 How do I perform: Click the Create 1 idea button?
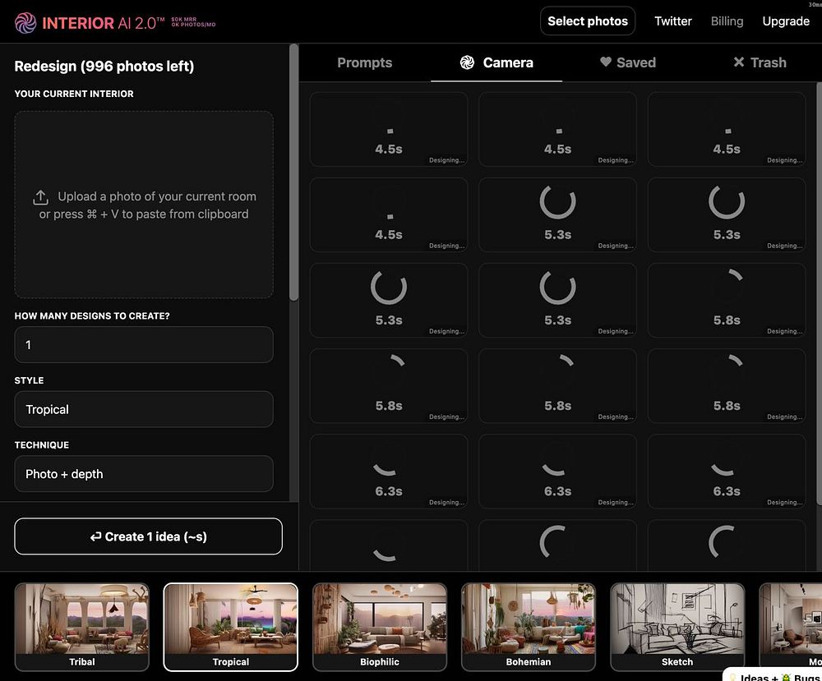point(148,536)
